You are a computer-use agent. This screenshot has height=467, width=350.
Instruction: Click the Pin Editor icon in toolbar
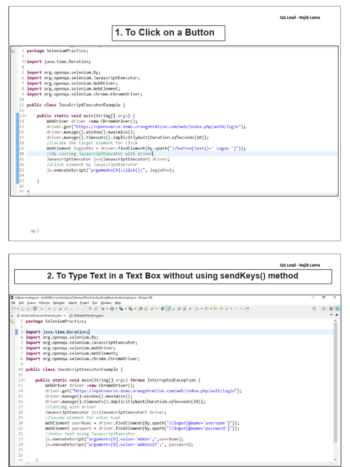[x=247, y=309]
